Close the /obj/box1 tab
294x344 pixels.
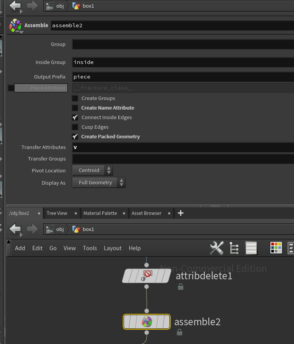(x=39, y=213)
